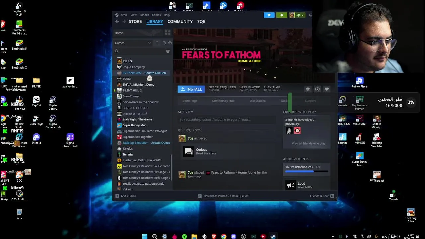Screen dimensions: 425x239
Task: Open Steam notifications bell
Action: [282, 15]
